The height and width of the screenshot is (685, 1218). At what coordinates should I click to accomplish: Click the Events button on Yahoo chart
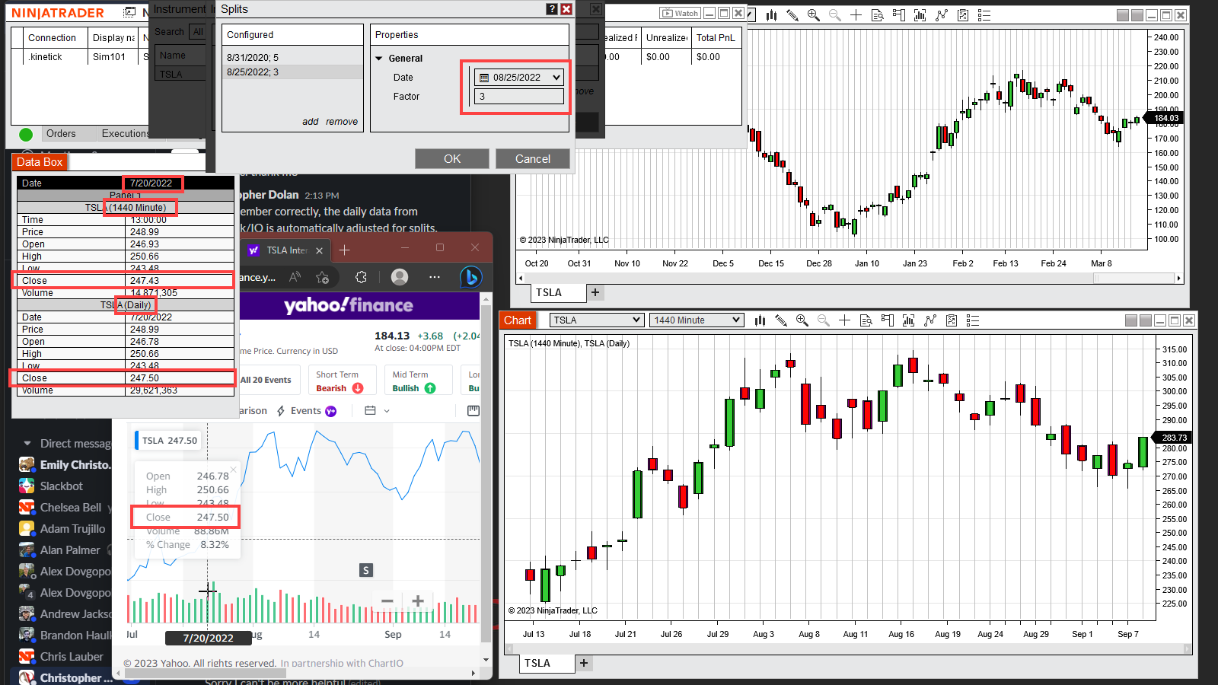pyautogui.click(x=306, y=411)
